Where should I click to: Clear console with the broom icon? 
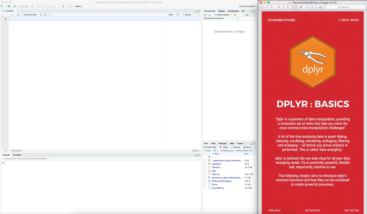198,159
